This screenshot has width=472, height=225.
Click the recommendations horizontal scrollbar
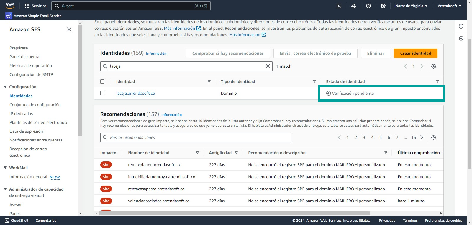tap(235, 213)
